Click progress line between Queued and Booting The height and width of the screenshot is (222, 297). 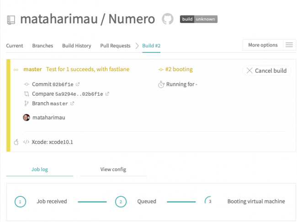click(x=181, y=202)
